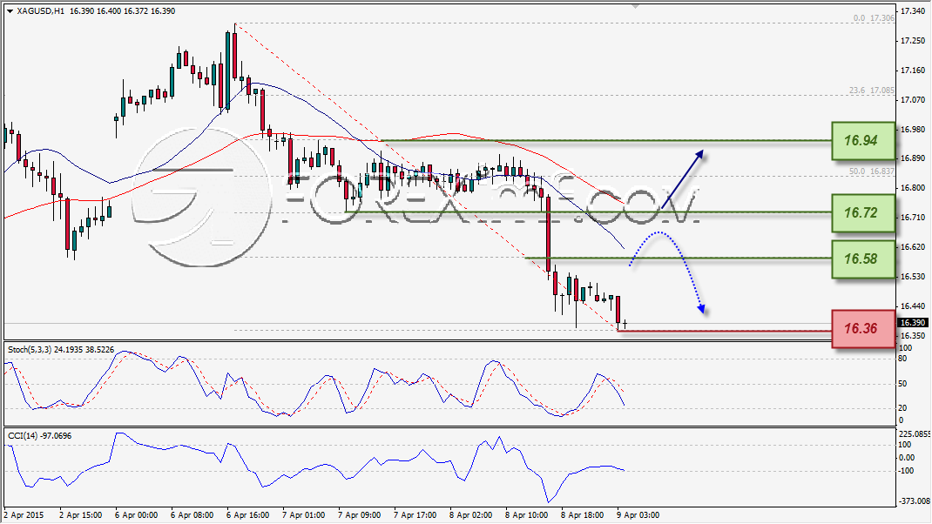Viewport: 932px width, 524px height.
Task: Click the 8 Apr 02:00 time axis label
Action: pyautogui.click(x=470, y=515)
